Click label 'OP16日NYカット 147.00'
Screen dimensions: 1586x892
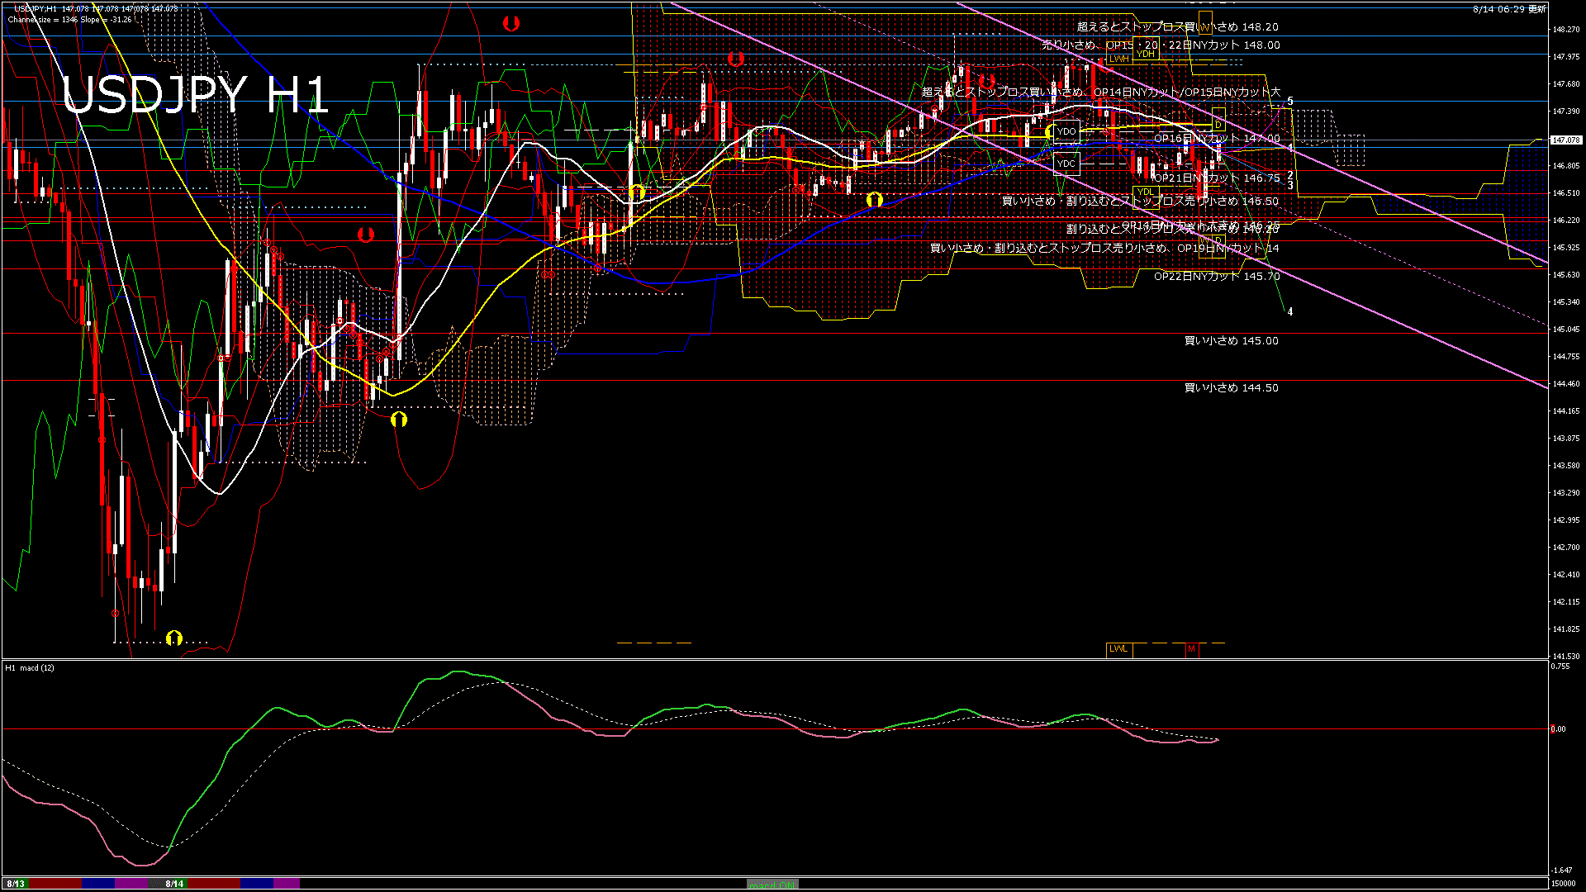point(1217,138)
